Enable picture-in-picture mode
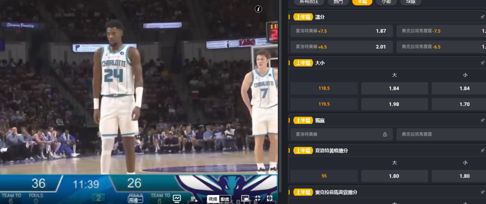Image resolution: width=486 pixels, height=204 pixels. point(245,198)
